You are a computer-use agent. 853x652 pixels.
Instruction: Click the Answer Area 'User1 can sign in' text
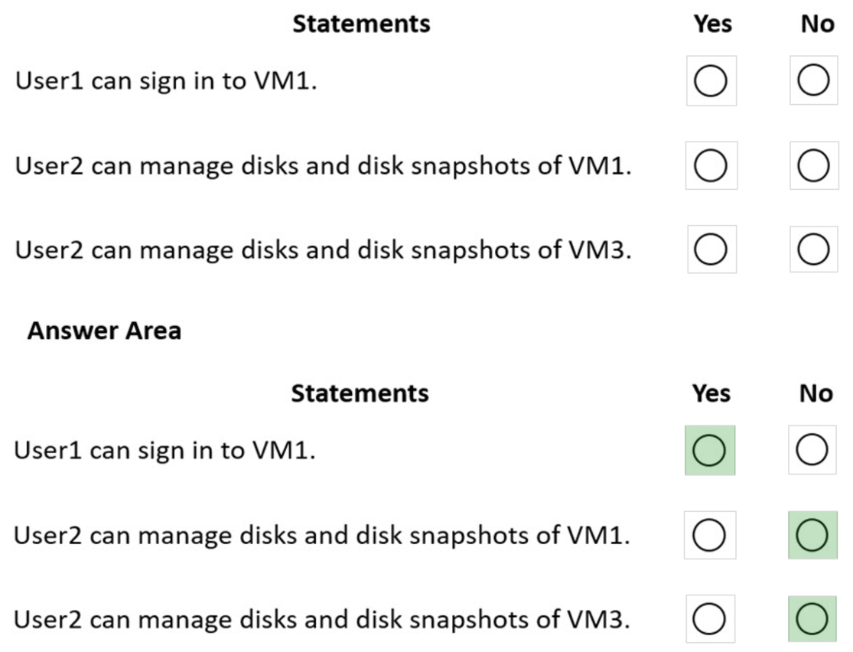point(164,451)
